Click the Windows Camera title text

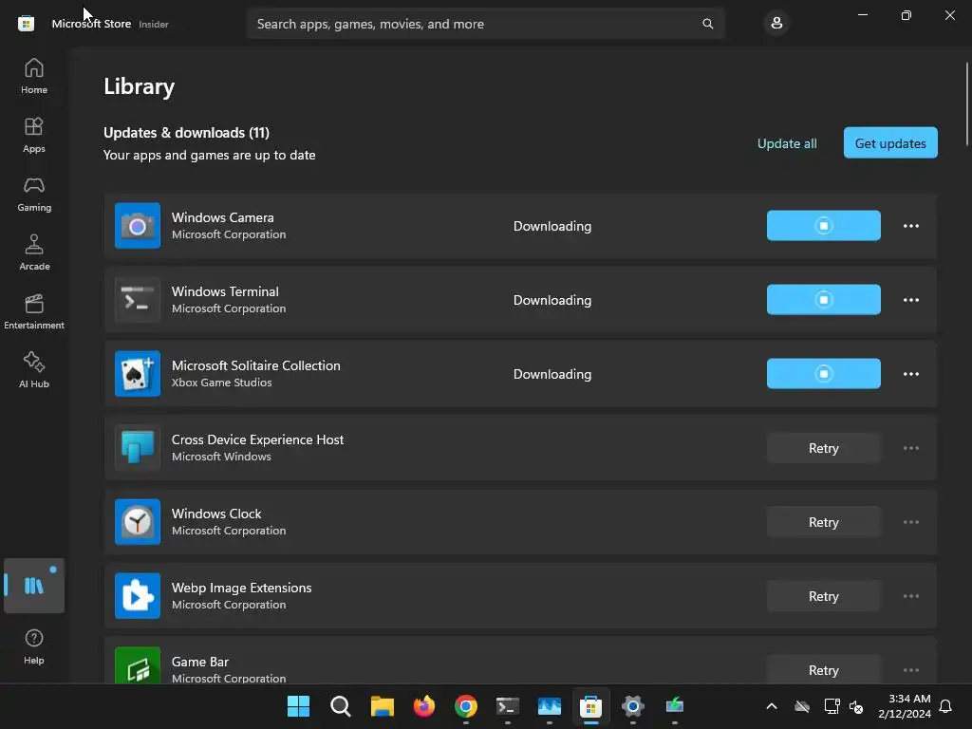coord(222,217)
